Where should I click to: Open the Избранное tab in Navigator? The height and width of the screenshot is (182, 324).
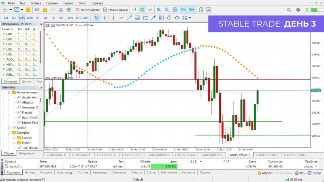click(26, 153)
